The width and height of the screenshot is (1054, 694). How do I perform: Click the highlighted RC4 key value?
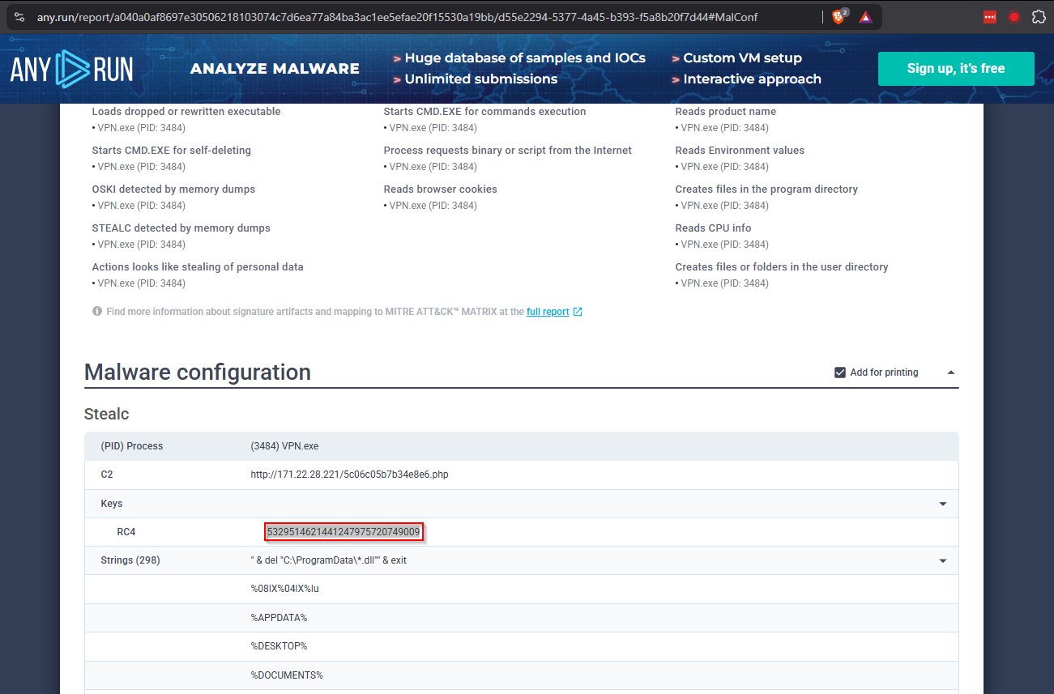point(344,532)
